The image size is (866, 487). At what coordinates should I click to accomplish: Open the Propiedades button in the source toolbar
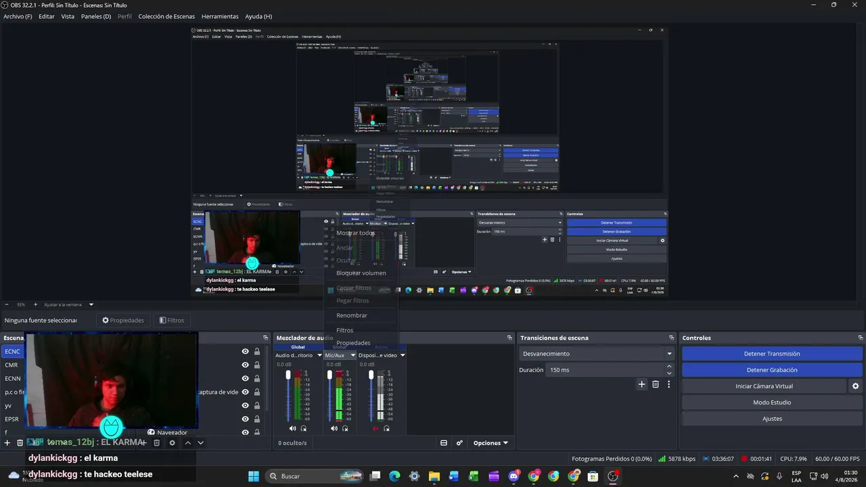(123, 321)
